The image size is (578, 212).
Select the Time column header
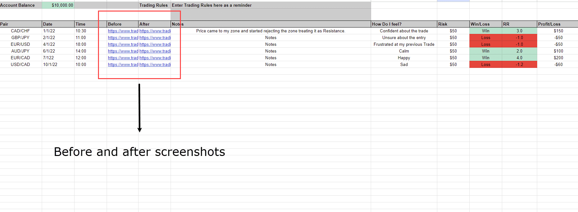click(x=91, y=24)
